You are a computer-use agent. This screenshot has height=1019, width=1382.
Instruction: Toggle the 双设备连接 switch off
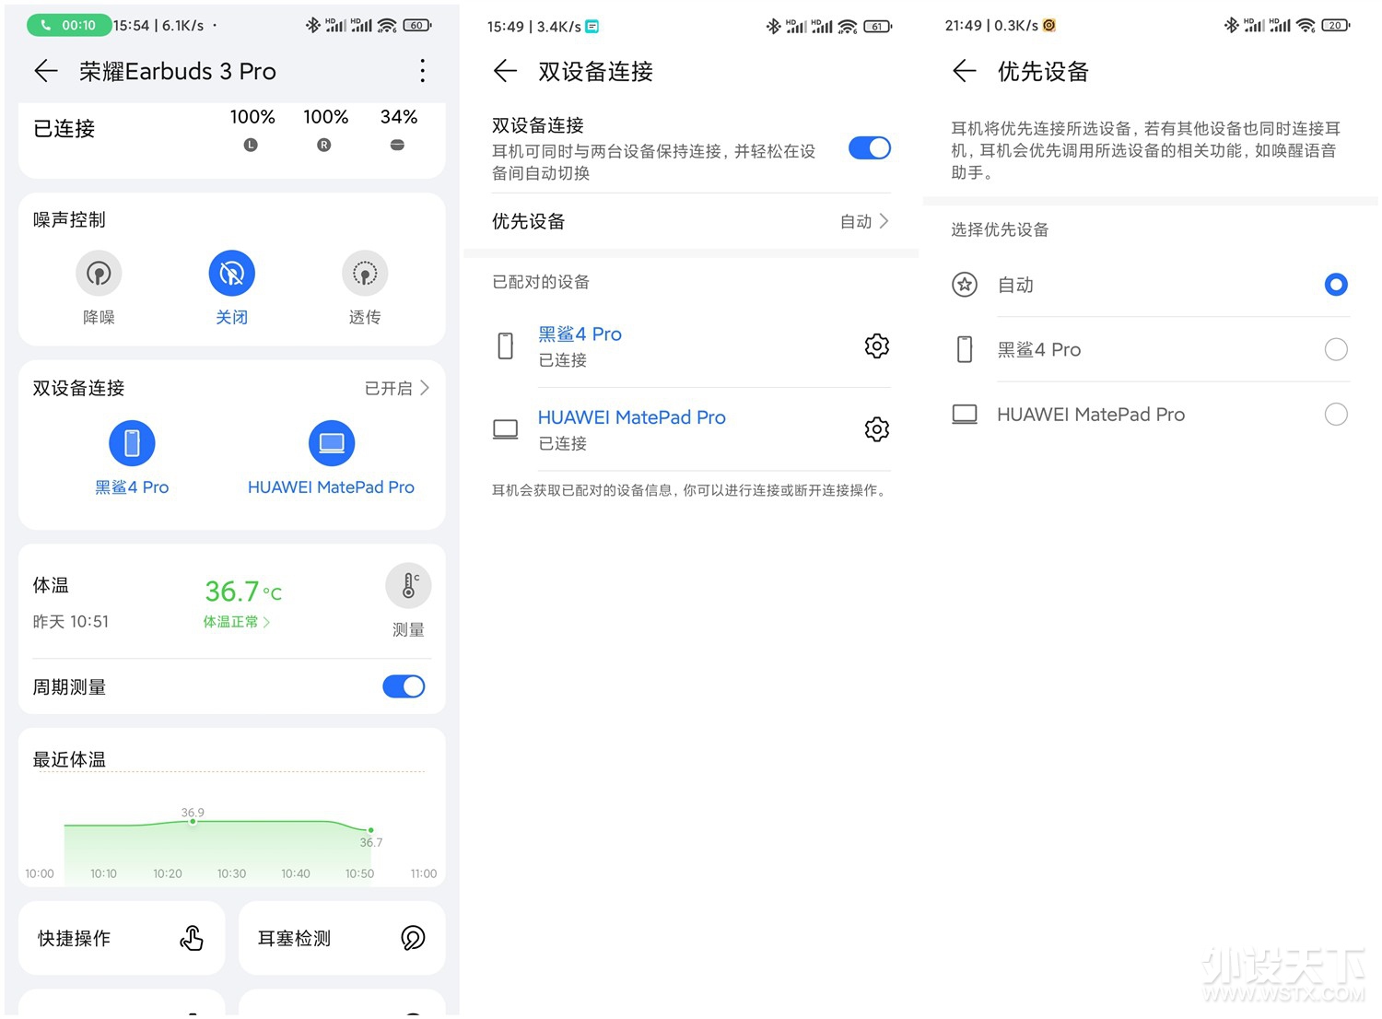click(870, 148)
